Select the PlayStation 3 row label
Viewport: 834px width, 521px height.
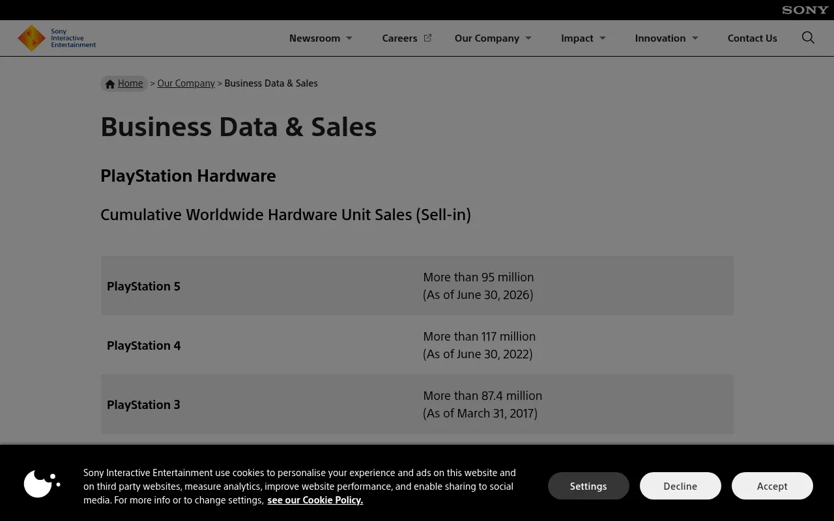(x=143, y=404)
